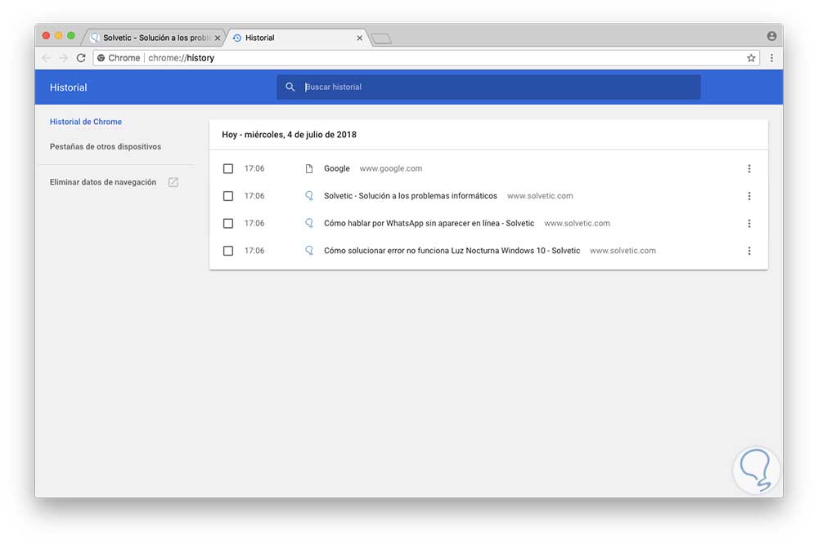Click favicon of Solvetic - Solución a los problemas entry
818x544 pixels.
(309, 196)
